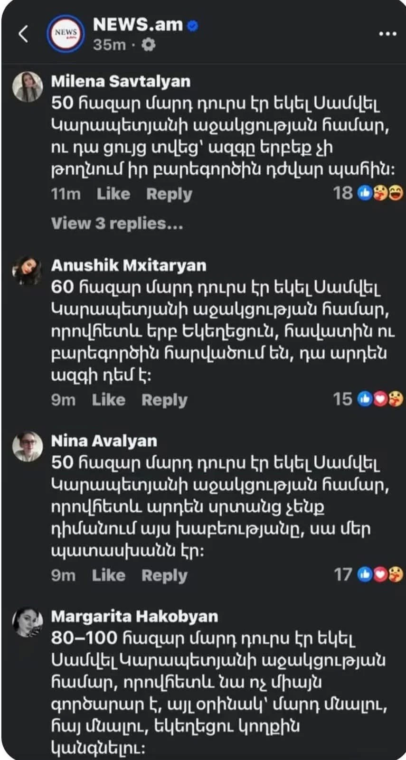Open the three-dot more options menu

(x=387, y=34)
